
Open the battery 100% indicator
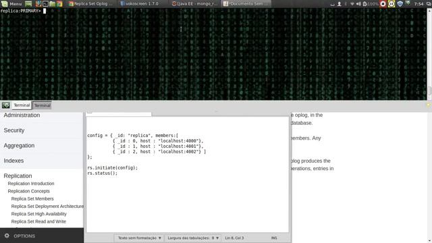click(371, 4)
